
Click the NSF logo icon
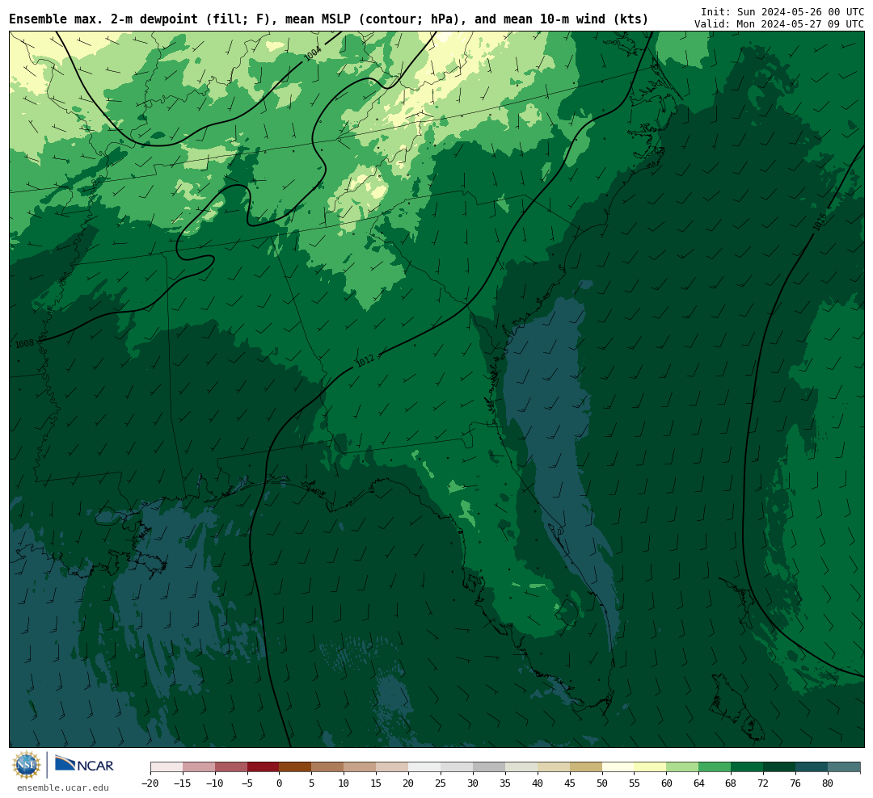click(x=27, y=765)
